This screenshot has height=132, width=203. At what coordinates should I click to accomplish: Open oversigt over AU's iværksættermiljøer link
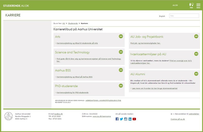(x=181, y=61)
